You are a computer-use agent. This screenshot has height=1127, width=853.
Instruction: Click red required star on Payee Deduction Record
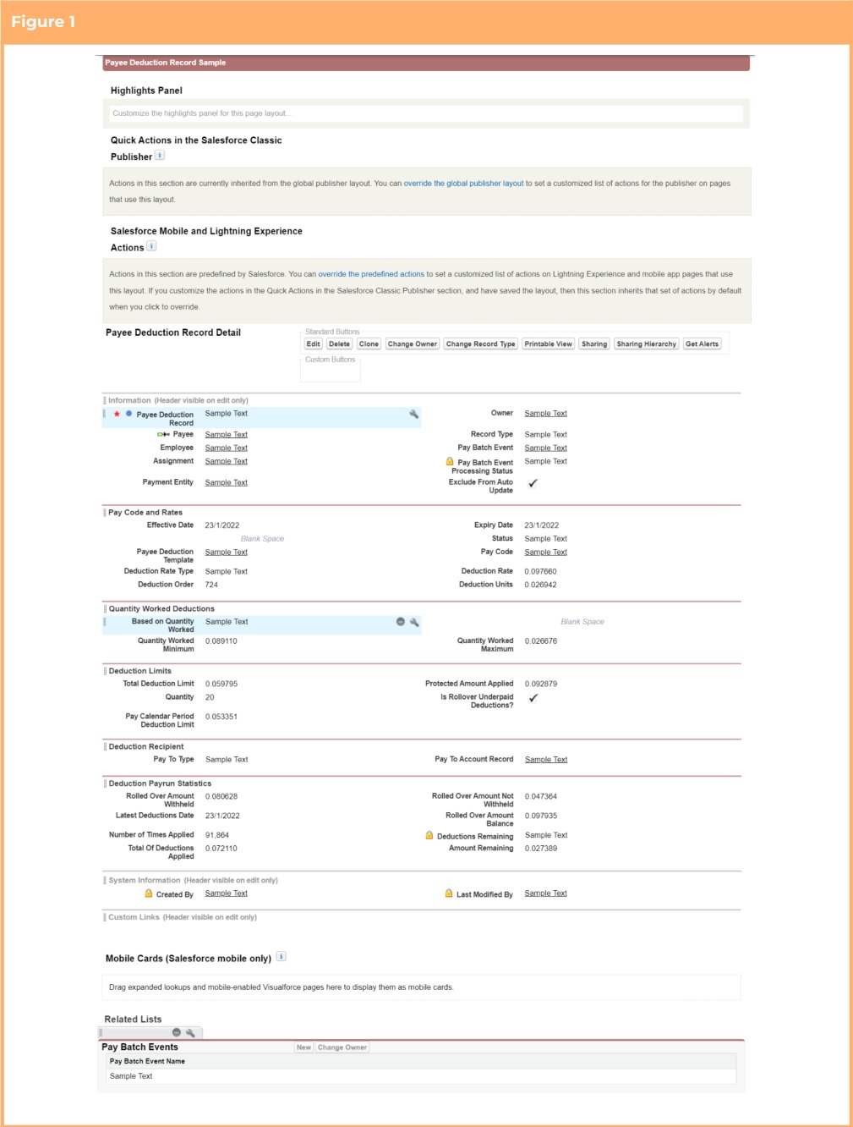click(x=117, y=415)
